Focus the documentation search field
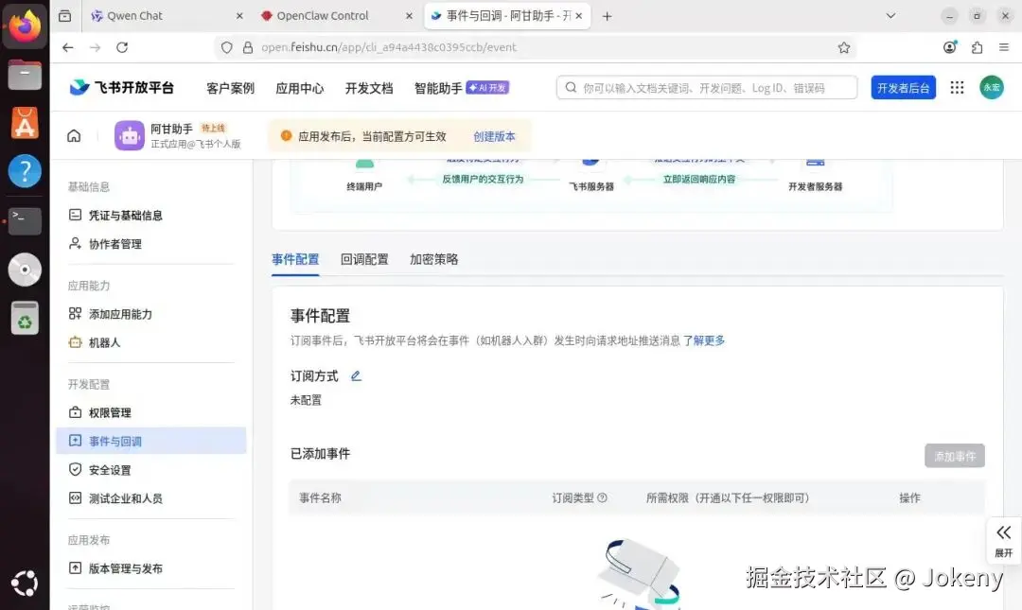 707,87
